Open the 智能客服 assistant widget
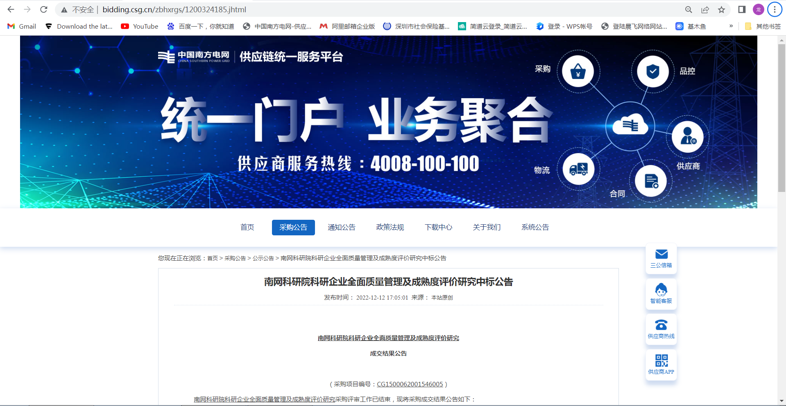 point(661,294)
